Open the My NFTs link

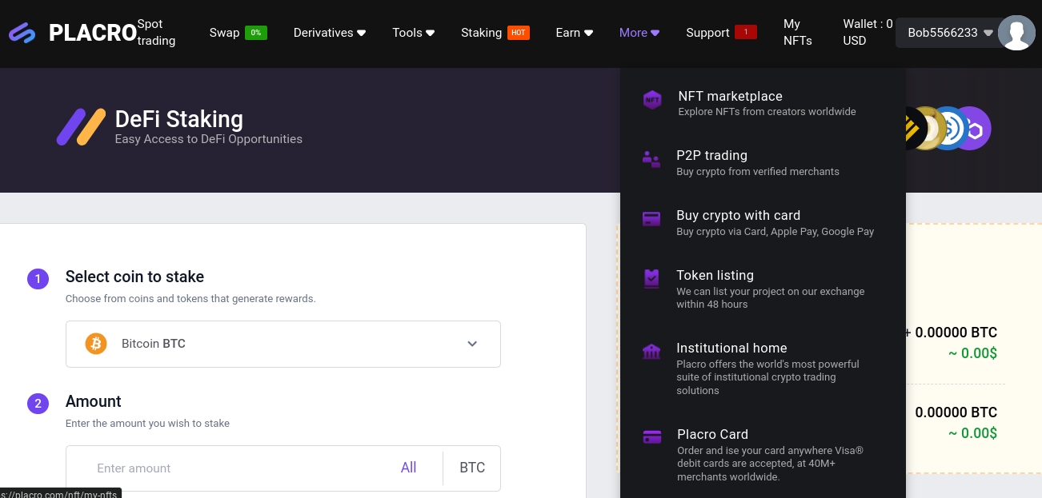[797, 33]
